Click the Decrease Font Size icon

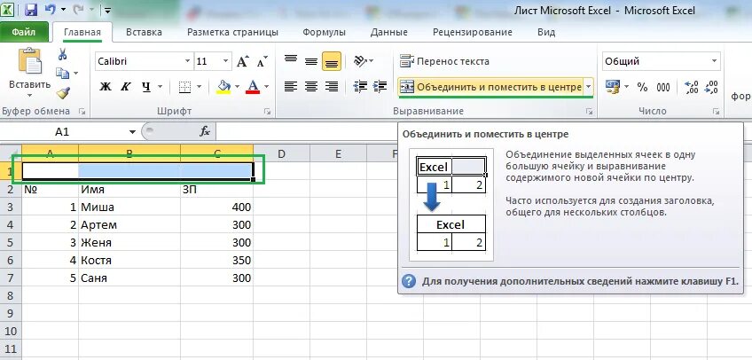(262, 61)
